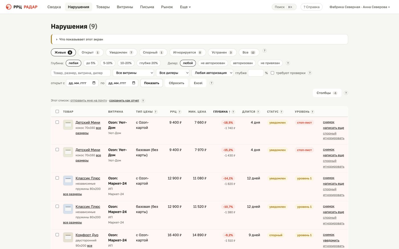The image size is (399, 249).
Task: Switch to the Устранен status tab
Action: [x=222, y=52]
